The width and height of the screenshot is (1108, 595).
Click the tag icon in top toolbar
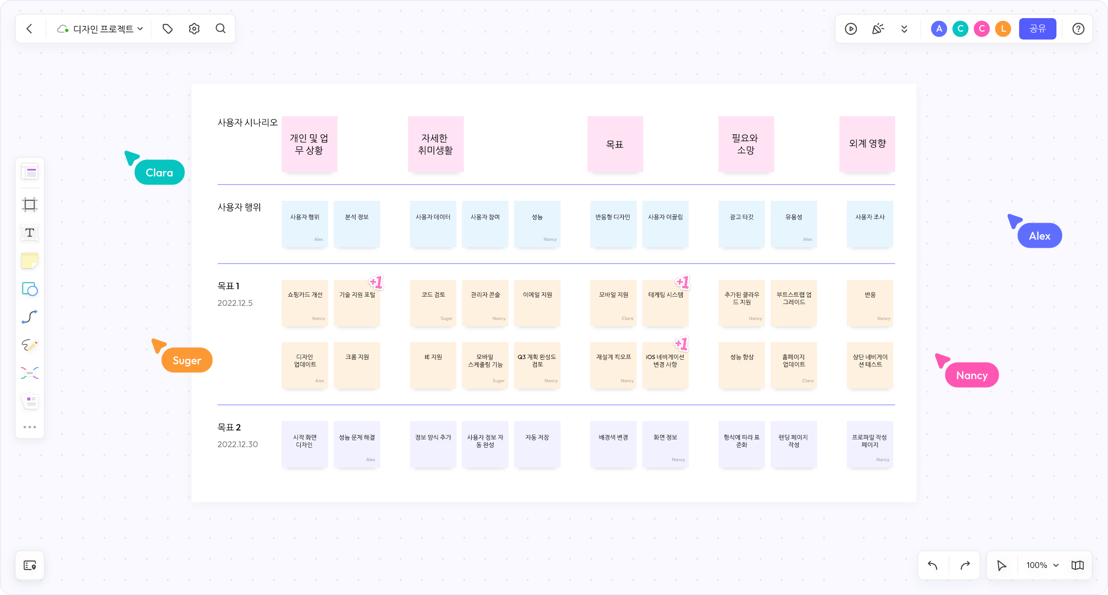(x=167, y=29)
